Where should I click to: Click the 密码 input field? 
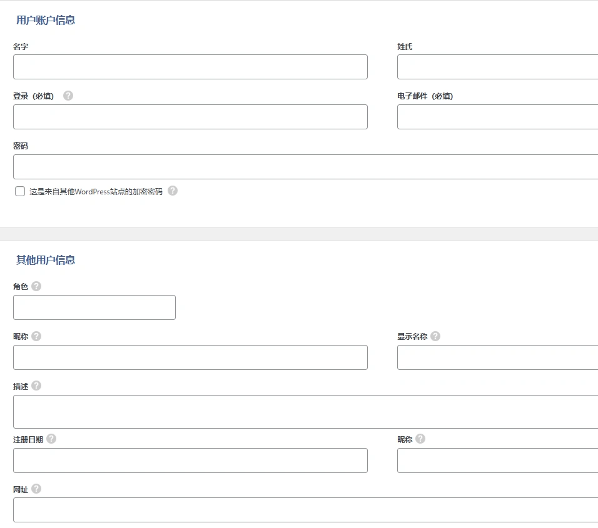point(300,167)
